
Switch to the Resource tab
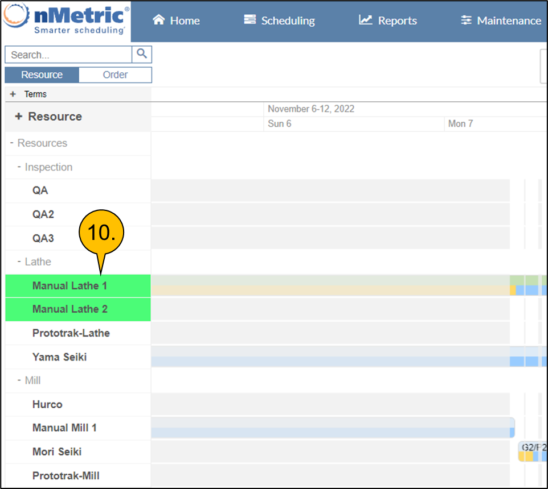coord(42,74)
